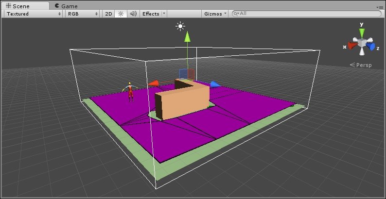Open the RGB render mode dropdown
The width and height of the screenshot is (386, 199).
pos(83,14)
